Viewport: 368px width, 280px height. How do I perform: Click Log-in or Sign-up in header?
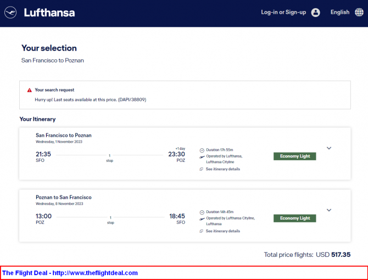(283, 12)
